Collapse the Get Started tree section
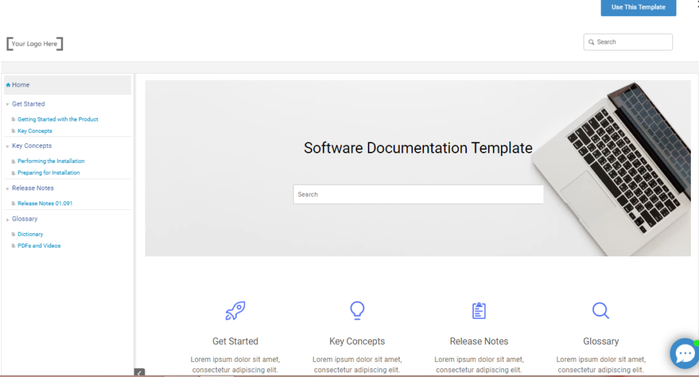 coord(8,105)
